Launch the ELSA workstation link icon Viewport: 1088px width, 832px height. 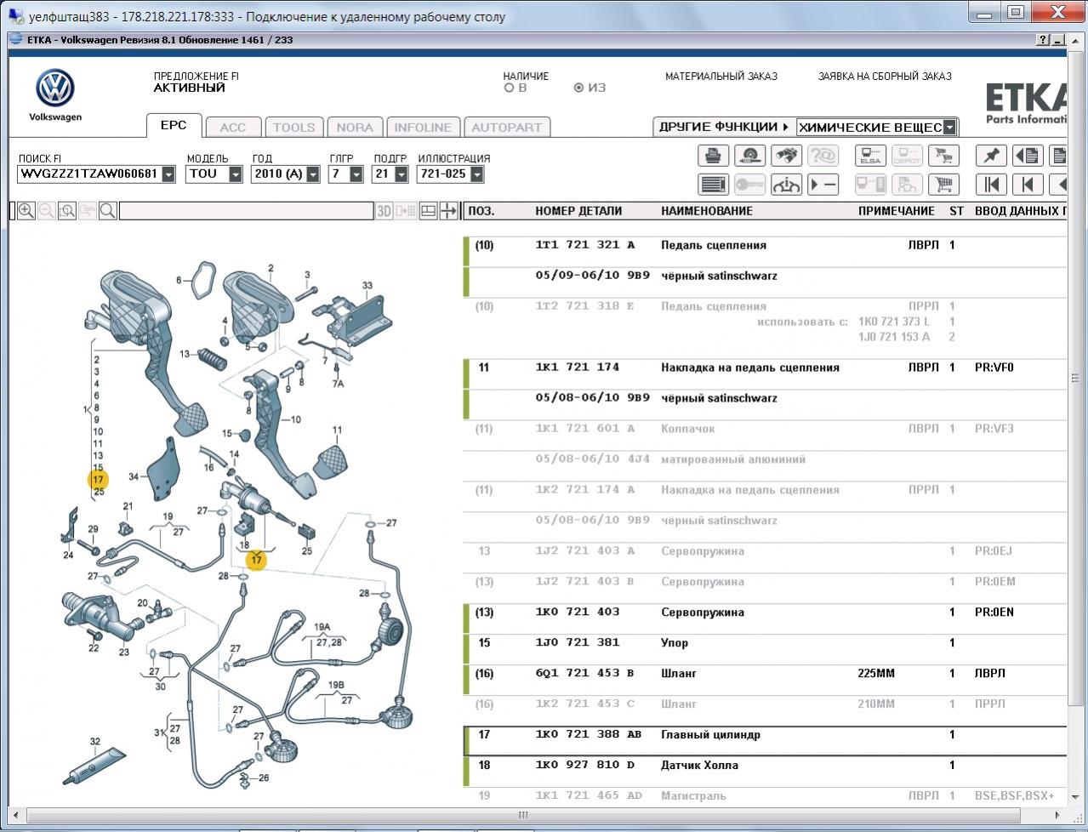(870, 156)
